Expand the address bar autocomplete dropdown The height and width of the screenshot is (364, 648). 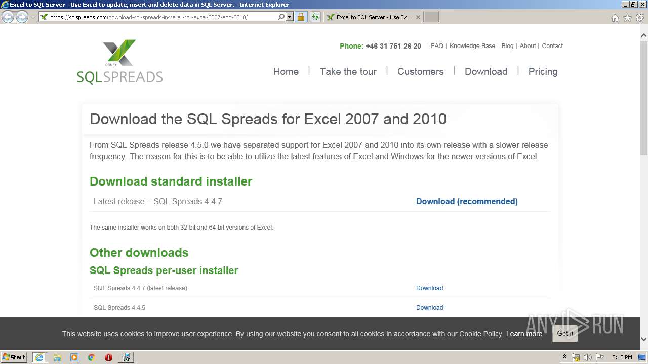[x=290, y=17]
